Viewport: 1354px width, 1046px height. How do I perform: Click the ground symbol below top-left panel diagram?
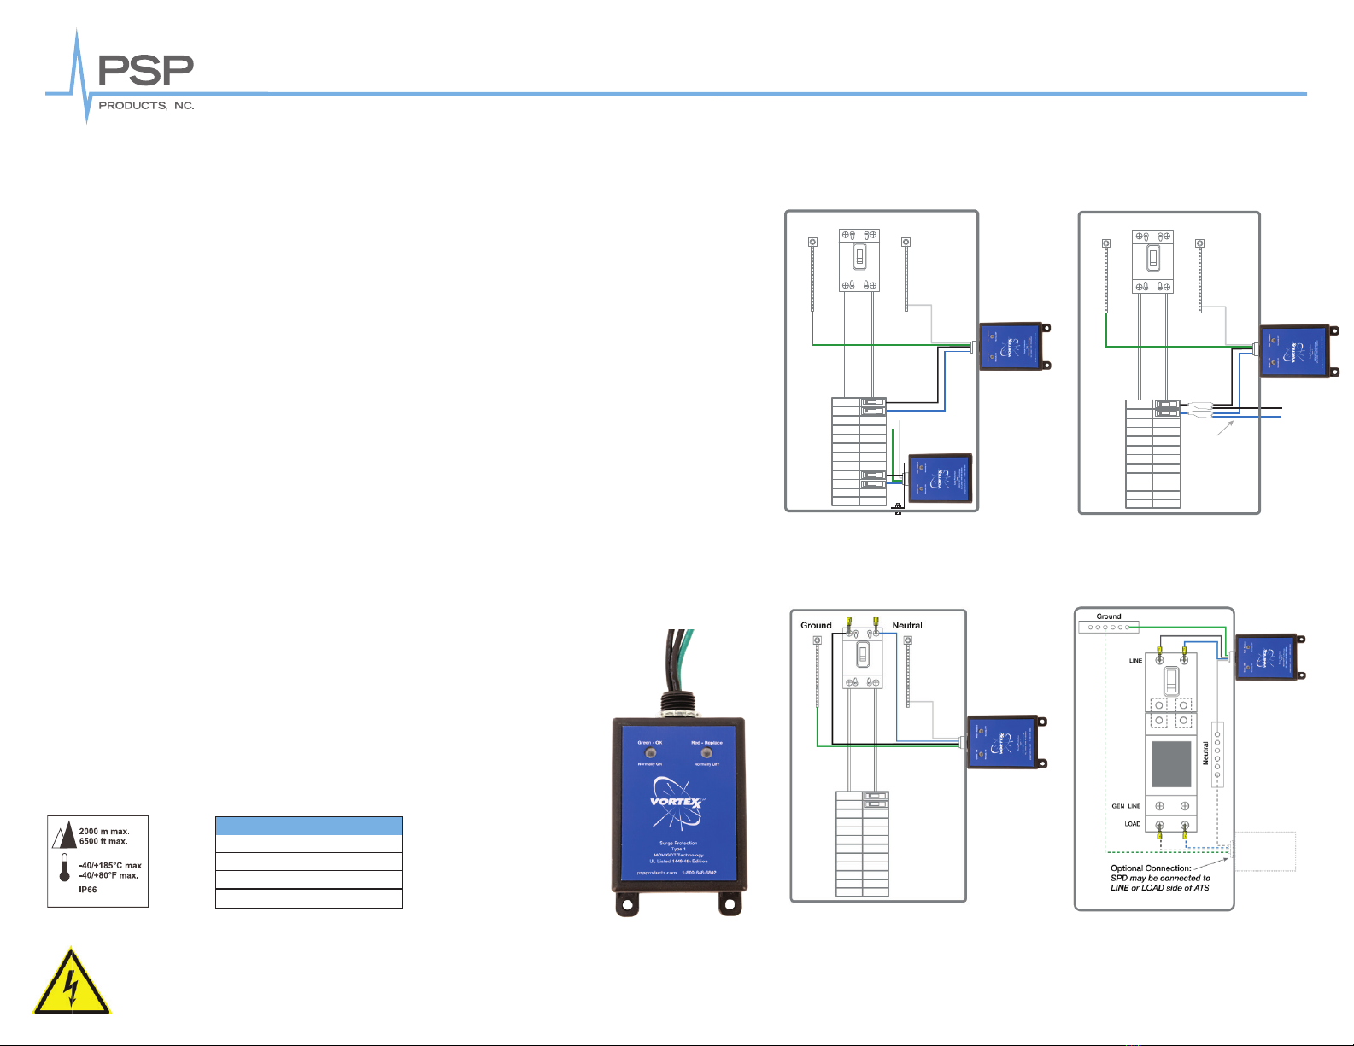897,509
